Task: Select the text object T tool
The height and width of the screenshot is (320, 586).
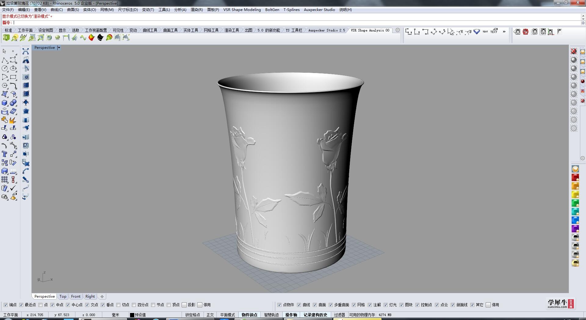Action: [x=5, y=154]
